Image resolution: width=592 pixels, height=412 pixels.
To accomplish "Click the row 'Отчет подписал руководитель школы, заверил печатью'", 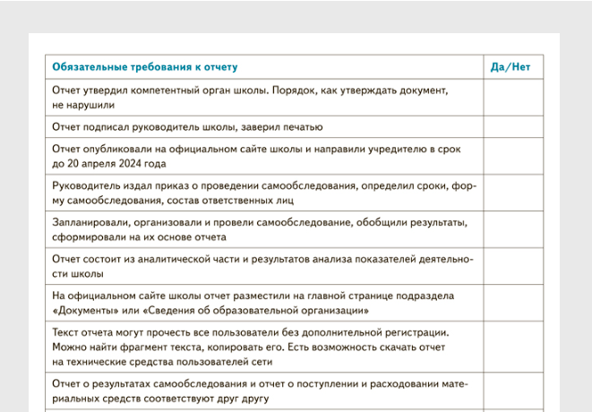I will (x=187, y=127).
